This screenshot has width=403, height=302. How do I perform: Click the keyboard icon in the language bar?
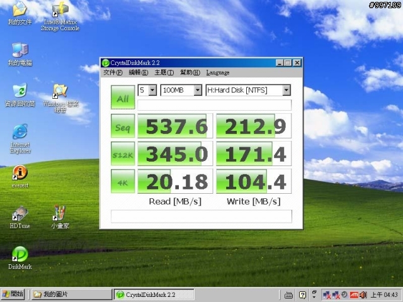pyautogui.click(x=288, y=295)
